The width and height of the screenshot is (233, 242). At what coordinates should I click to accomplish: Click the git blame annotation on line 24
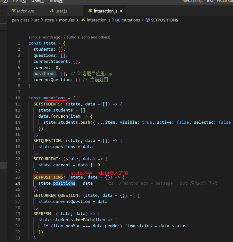(x=163, y=183)
